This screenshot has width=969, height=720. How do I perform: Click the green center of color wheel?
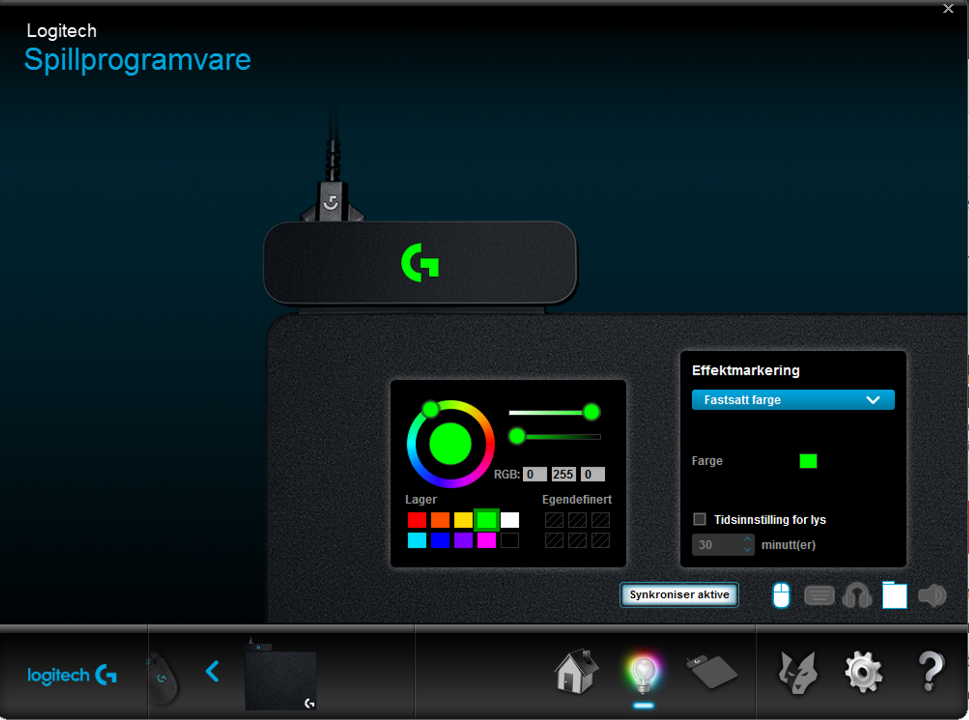pyautogui.click(x=450, y=444)
